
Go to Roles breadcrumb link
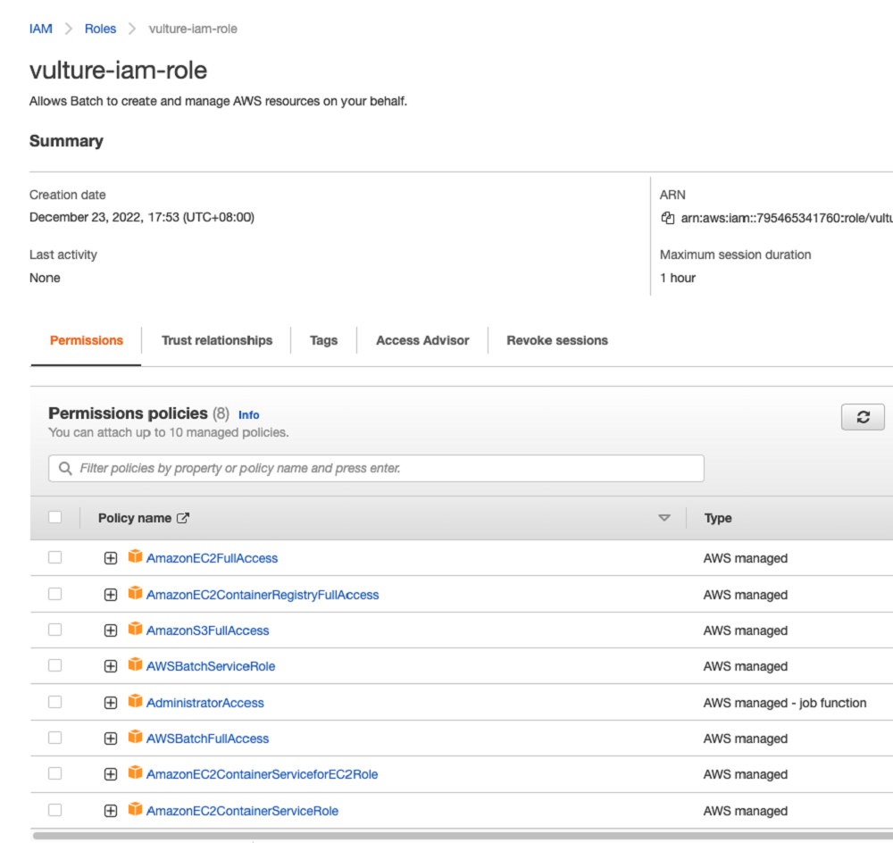point(100,29)
